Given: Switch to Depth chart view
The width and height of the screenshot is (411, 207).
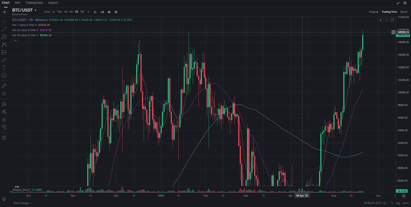Looking at the screenshot, I should pyautogui.click(x=404, y=12).
